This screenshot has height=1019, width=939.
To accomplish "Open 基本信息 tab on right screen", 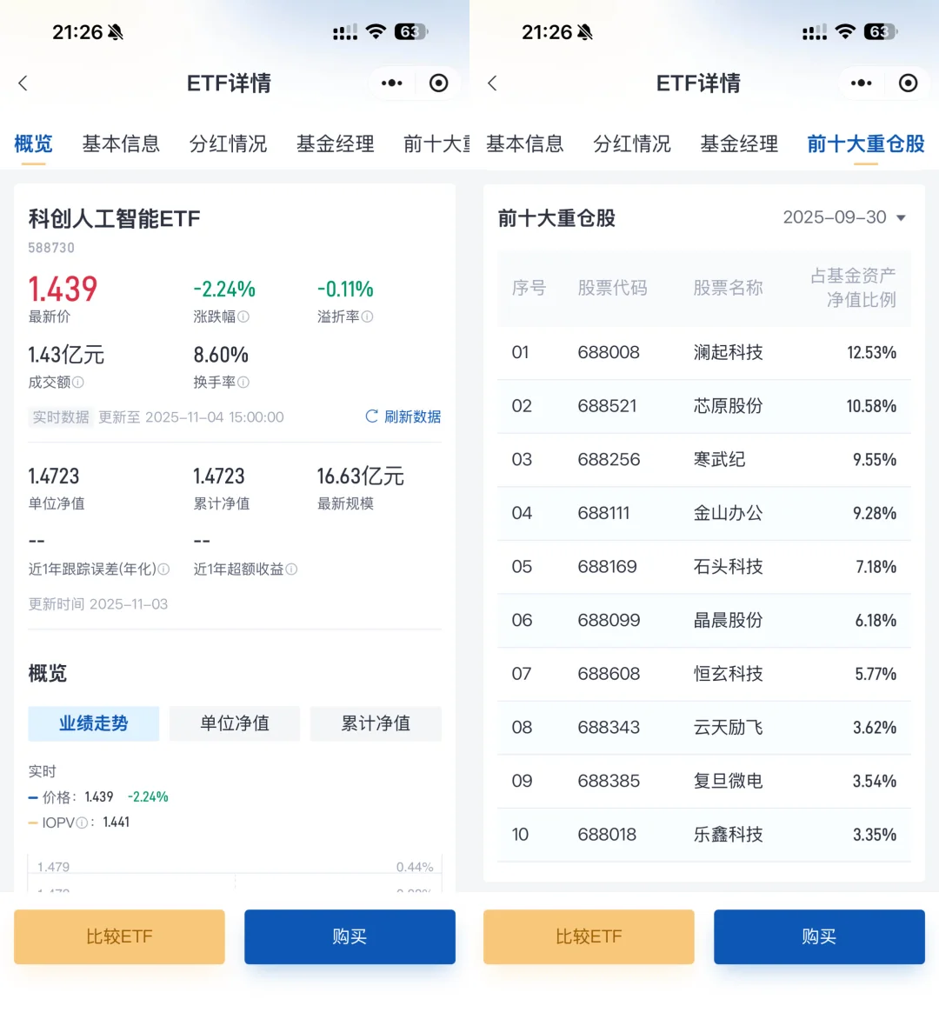I will coord(525,143).
